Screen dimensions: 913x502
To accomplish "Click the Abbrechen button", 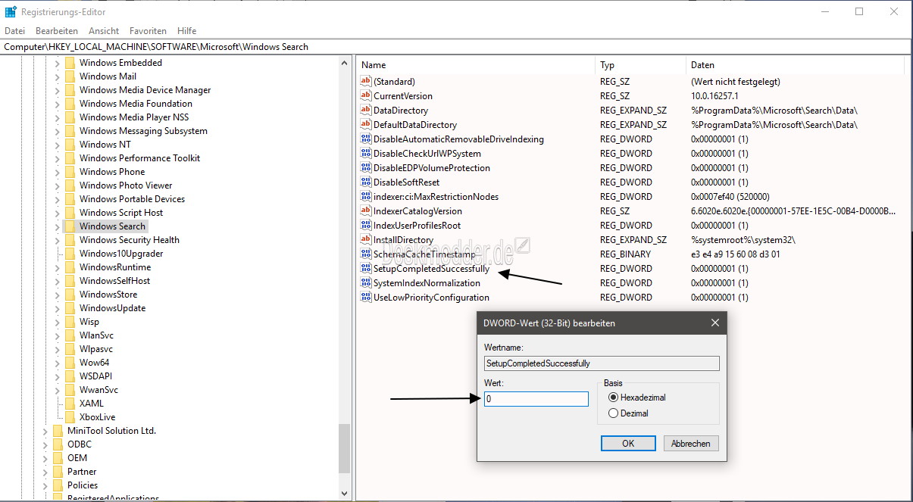I will (x=691, y=444).
